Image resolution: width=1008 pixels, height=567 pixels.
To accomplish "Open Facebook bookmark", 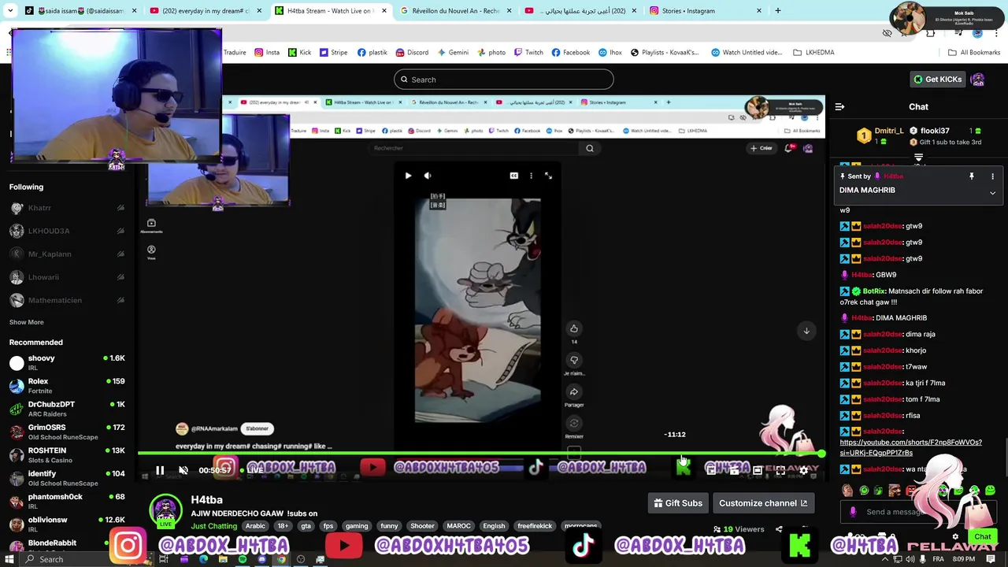I will pyautogui.click(x=570, y=53).
